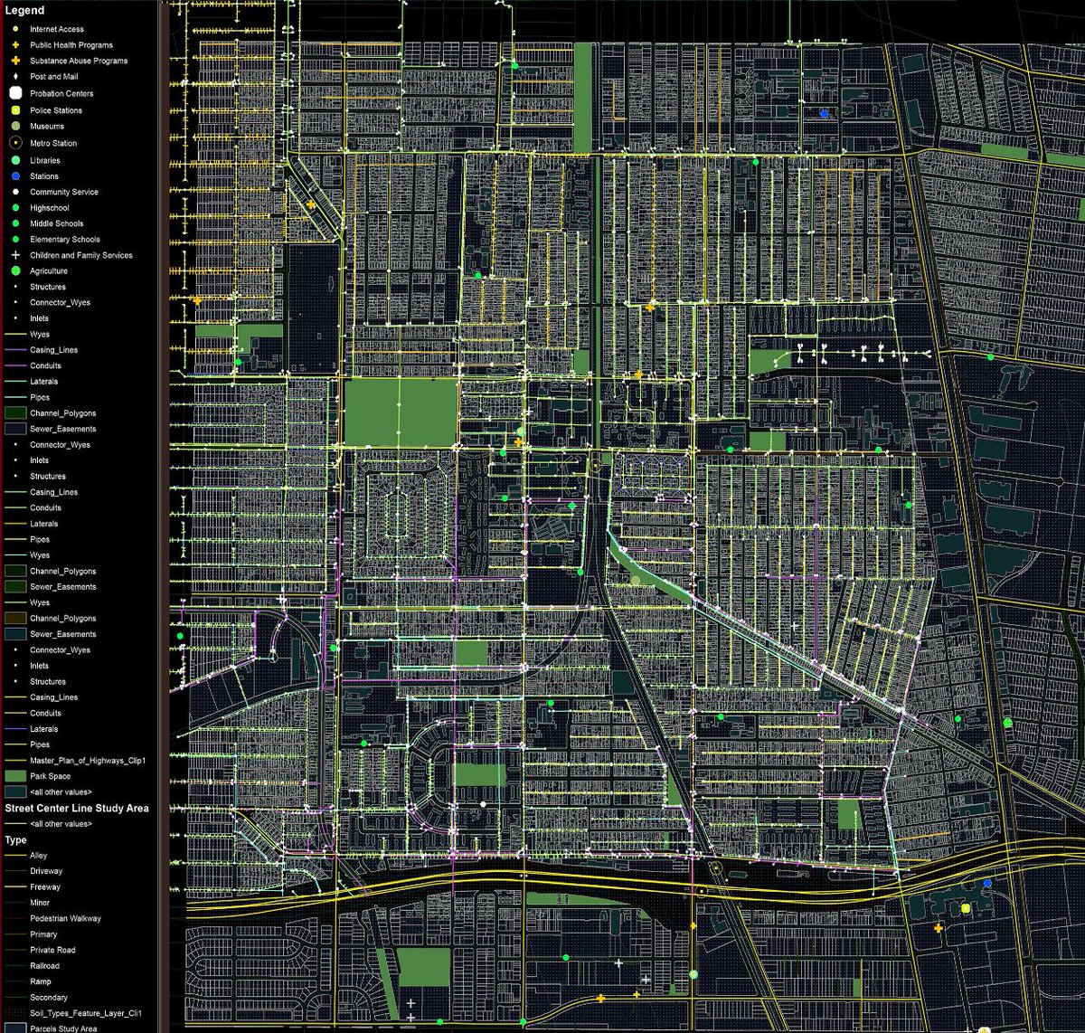Click the white Probation Centers legend symbol
Screen dimensions: 1085x1033
click(15, 93)
